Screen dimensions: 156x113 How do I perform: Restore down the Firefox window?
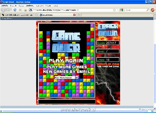pos(150,2)
